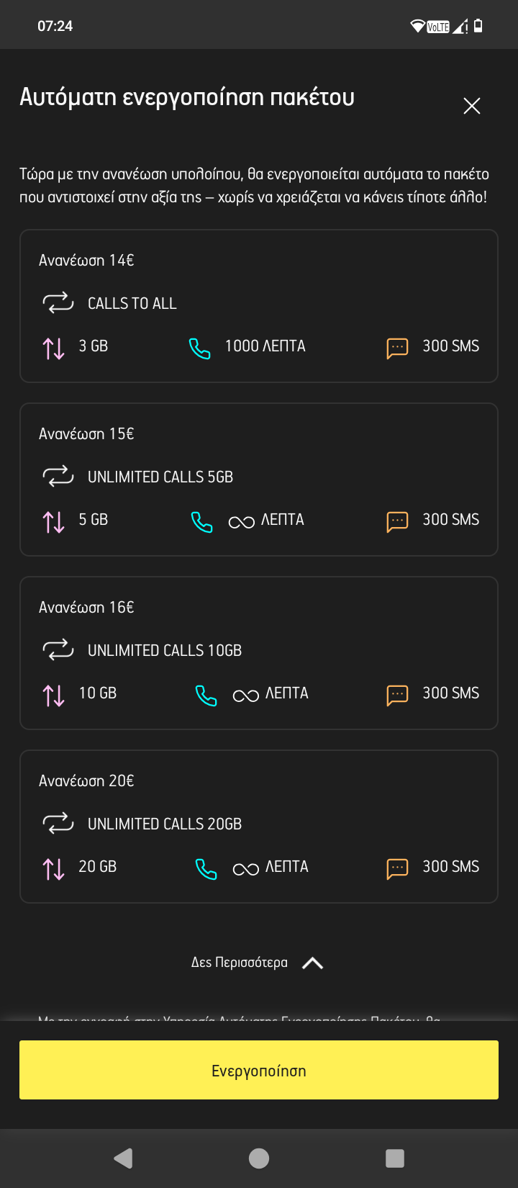The image size is (518, 1188).
Task: Click the SMS bubble icon in Ανανέωση 14€ card
Action: pos(397,348)
